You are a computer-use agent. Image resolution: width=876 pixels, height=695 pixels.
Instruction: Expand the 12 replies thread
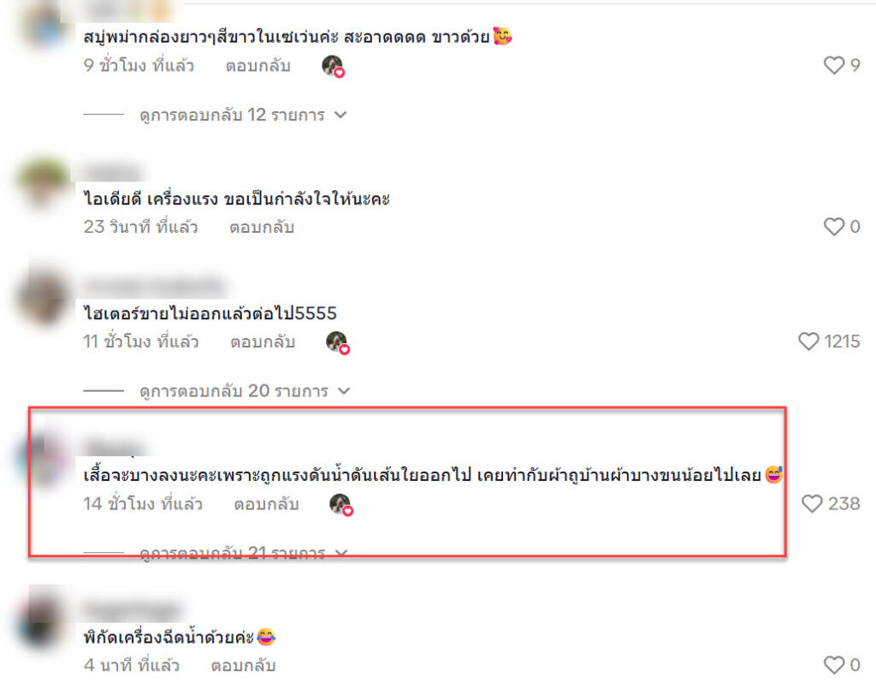pos(243,116)
